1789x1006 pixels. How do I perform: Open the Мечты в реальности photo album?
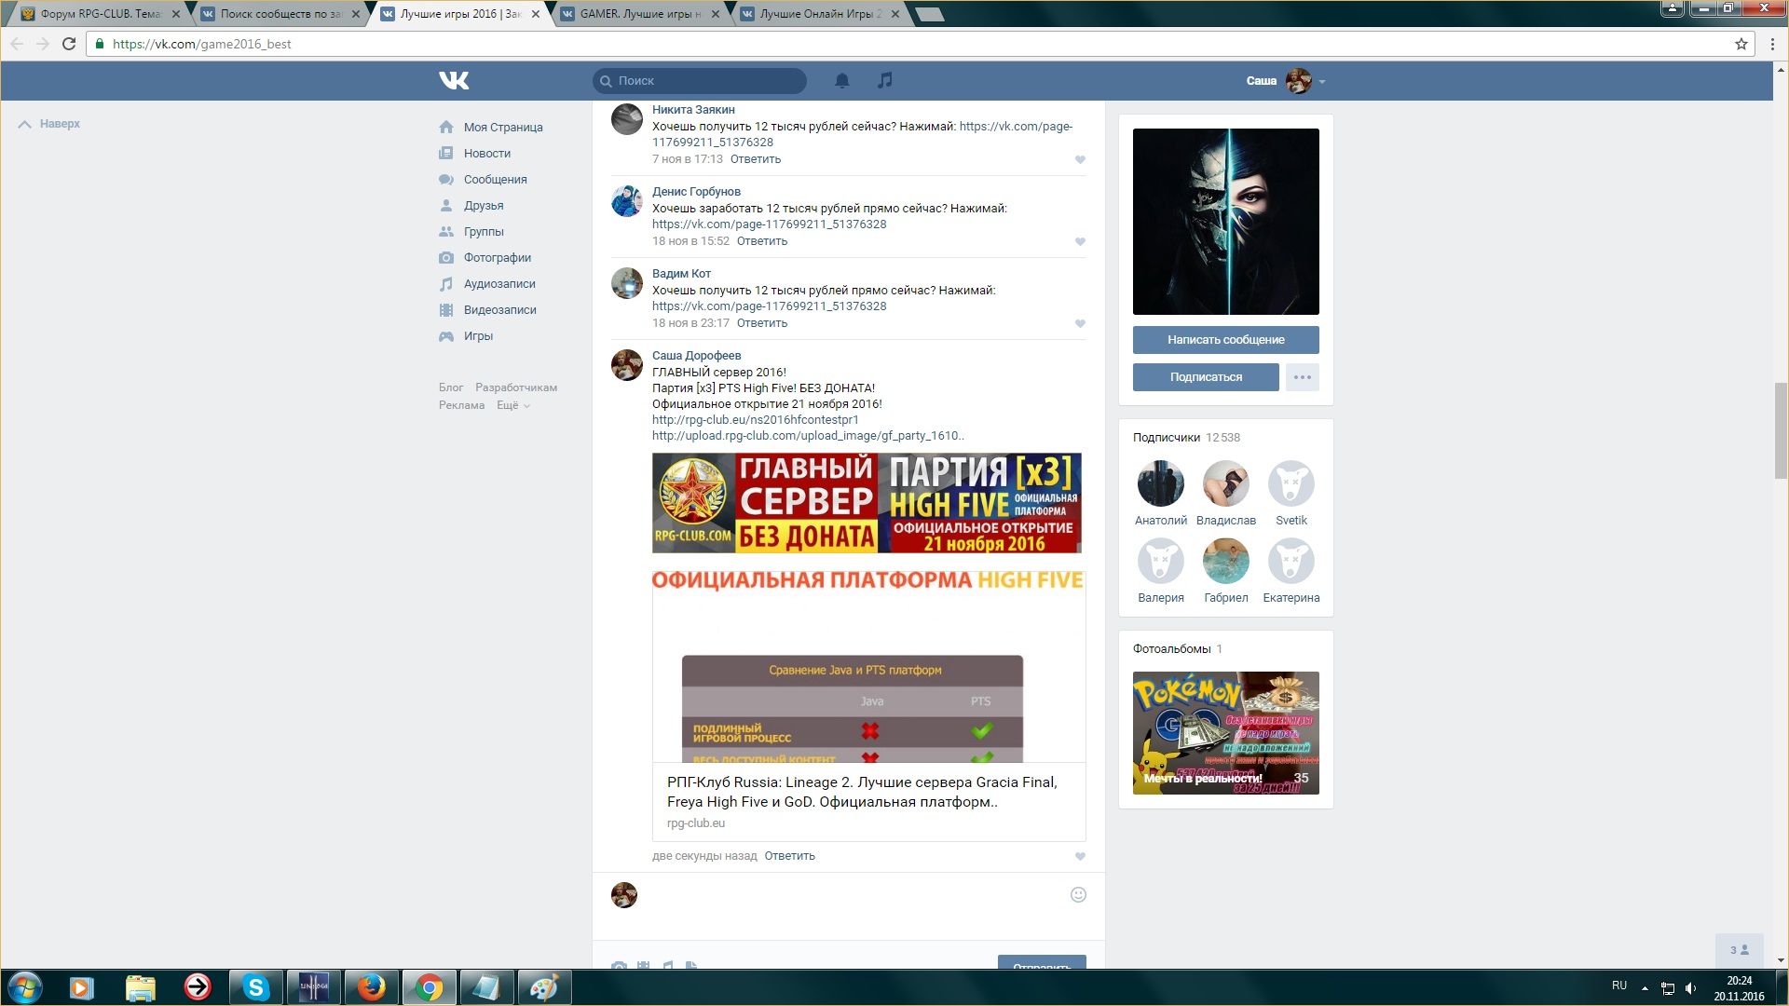tap(1225, 732)
